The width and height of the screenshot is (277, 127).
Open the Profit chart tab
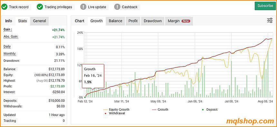click(133, 21)
